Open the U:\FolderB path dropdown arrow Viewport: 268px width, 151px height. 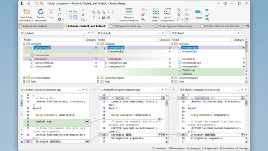163,33
